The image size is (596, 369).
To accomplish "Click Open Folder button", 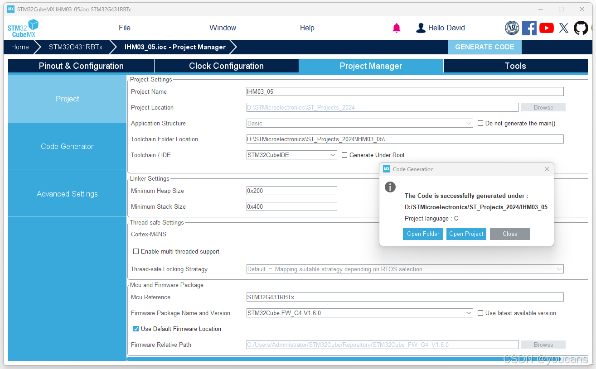I will [423, 234].
